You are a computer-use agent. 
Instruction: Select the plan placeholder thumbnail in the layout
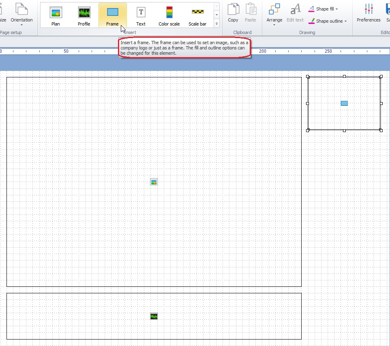(154, 182)
